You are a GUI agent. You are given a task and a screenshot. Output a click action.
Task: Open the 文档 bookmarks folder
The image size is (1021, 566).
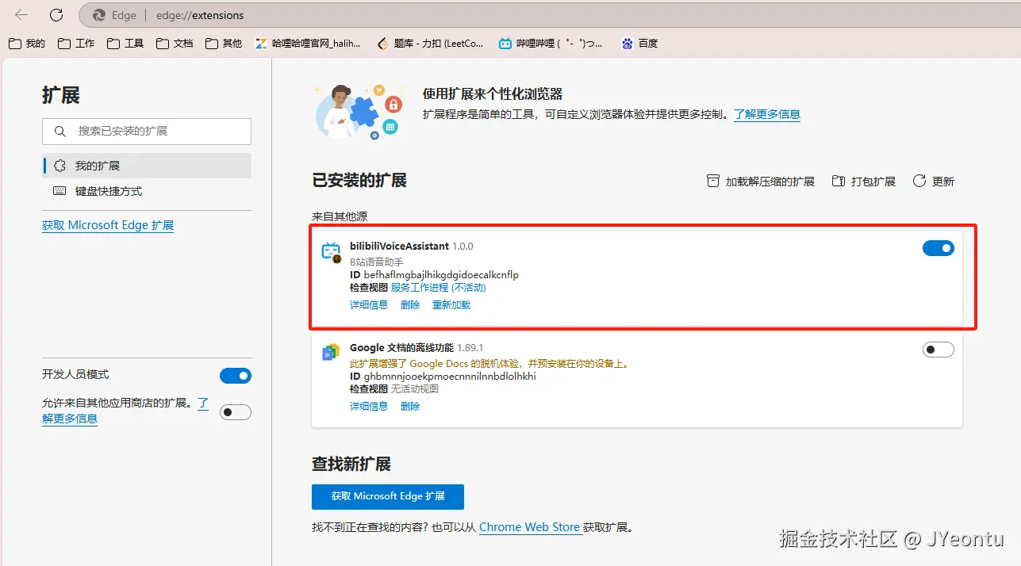tap(175, 44)
